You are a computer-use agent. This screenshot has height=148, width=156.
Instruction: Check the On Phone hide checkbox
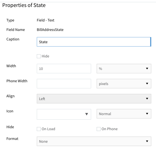pos(99,129)
